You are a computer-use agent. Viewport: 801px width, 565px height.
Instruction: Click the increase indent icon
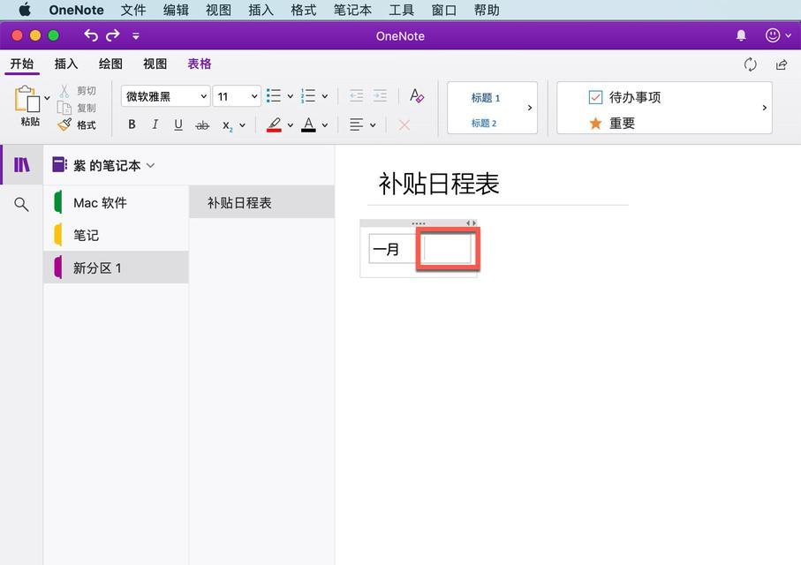click(380, 95)
